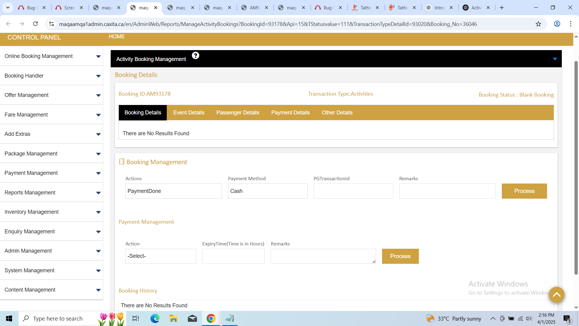Image resolution: width=579 pixels, height=326 pixels.
Task: Open Chrome three-dot menu
Action: coord(571,24)
